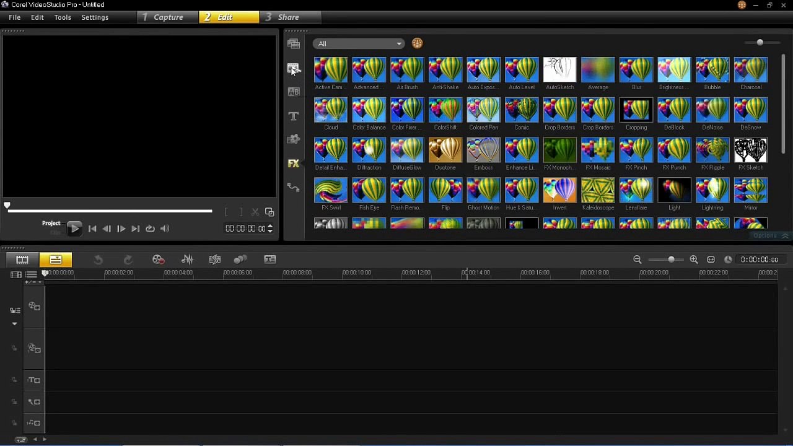Toggle the system volume button in preview
The width and height of the screenshot is (793, 446).
tap(165, 229)
